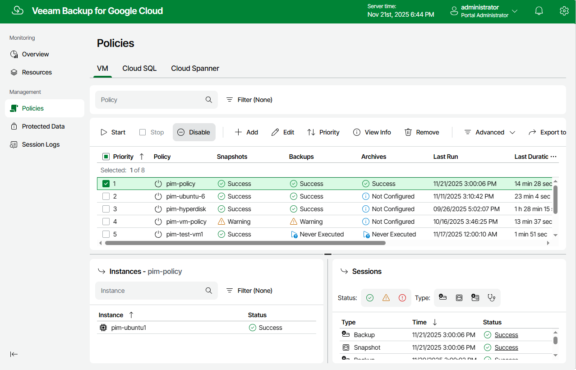Filter sessions by Error status icon
The width and height of the screenshot is (576, 370).
pos(402,298)
